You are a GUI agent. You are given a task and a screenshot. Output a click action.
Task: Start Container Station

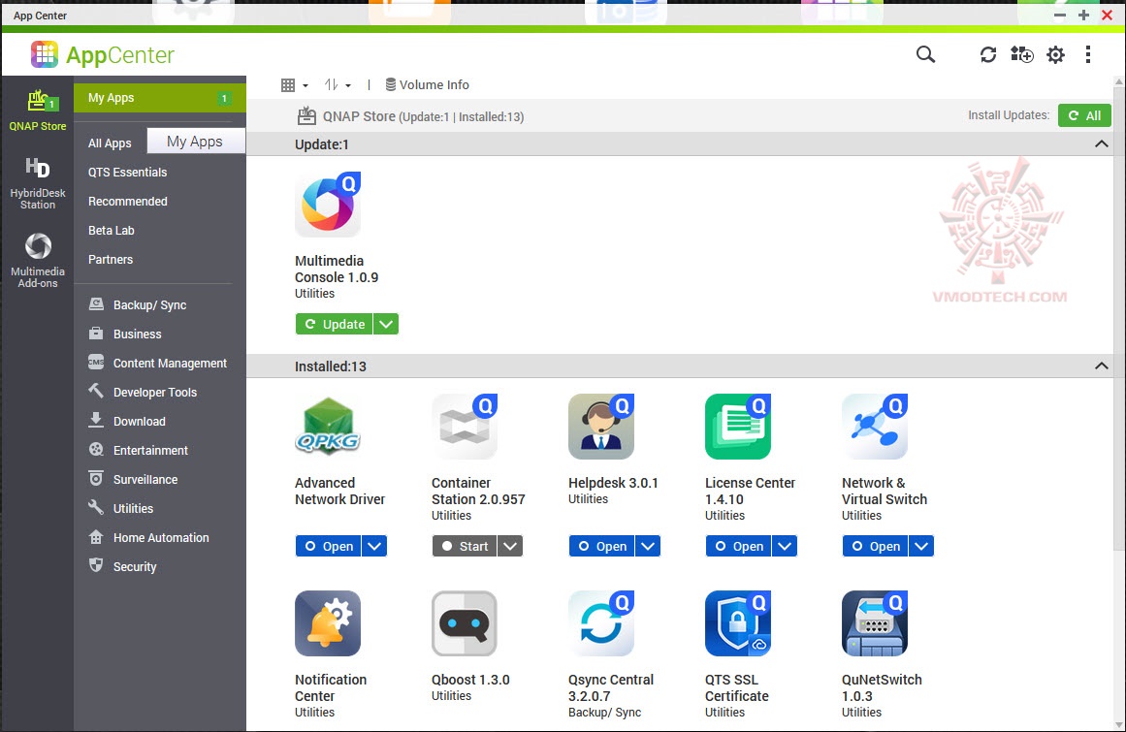point(465,546)
